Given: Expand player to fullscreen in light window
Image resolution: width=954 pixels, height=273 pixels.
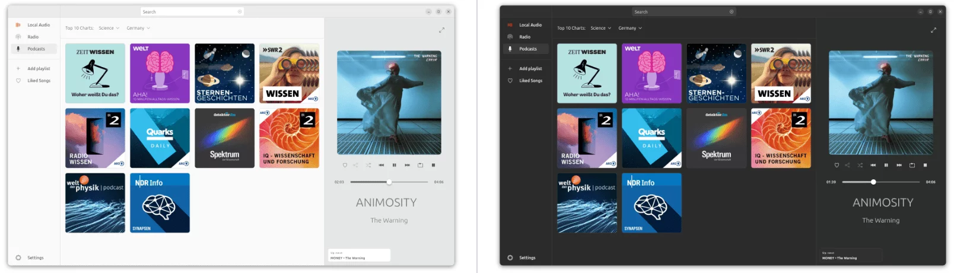Looking at the screenshot, I should pyautogui.click(x=441, y=30).
